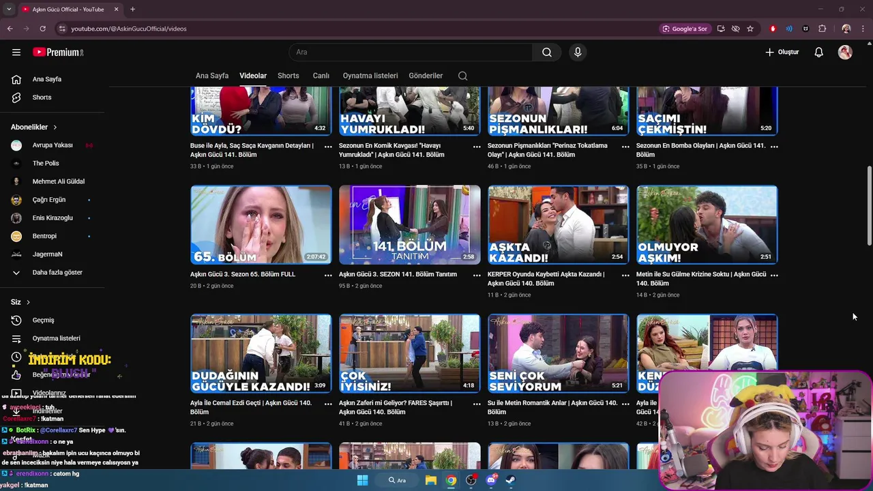
Task: Switch to the channel Shorts tab
Action: 288,76
